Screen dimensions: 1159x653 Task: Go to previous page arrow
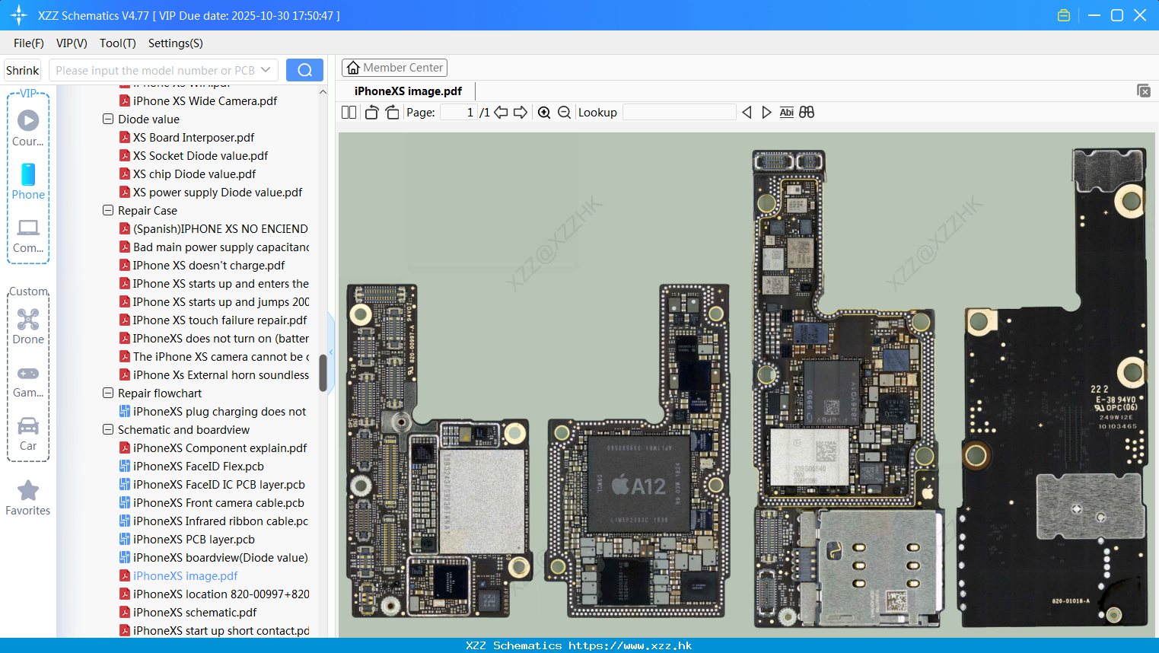(501, 112)
